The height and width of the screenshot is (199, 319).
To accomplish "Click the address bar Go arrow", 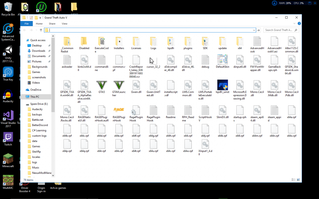I will (258, 30).
